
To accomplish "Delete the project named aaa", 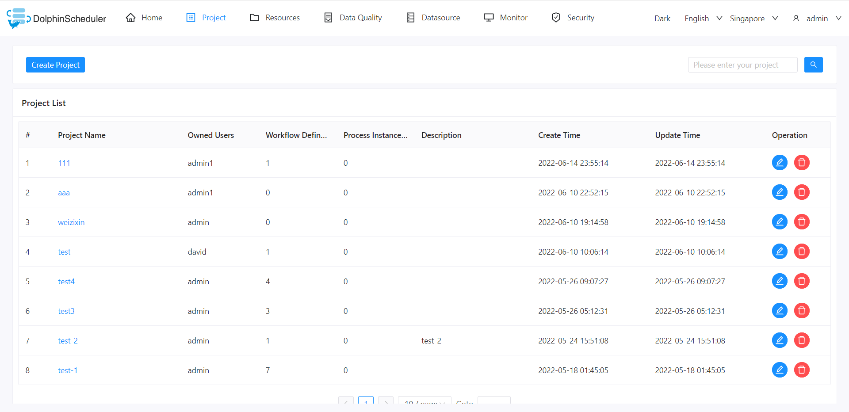I will [802, 192].
